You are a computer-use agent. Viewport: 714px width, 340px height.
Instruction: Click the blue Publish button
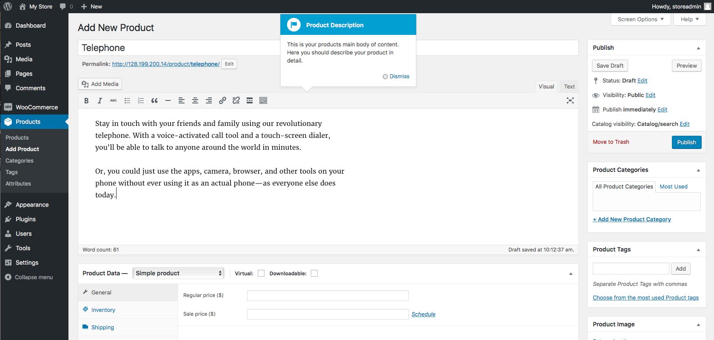click(x=686, y=142)
